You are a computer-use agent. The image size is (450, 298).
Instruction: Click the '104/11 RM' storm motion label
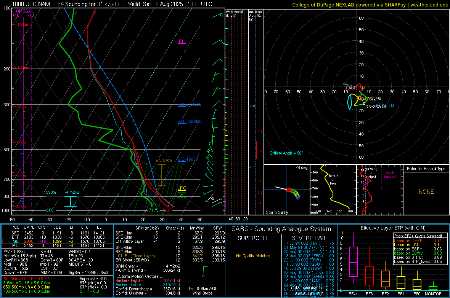click(355, 88)
